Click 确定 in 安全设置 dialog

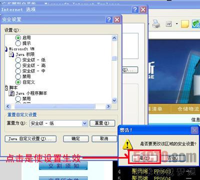coord(76,139)
